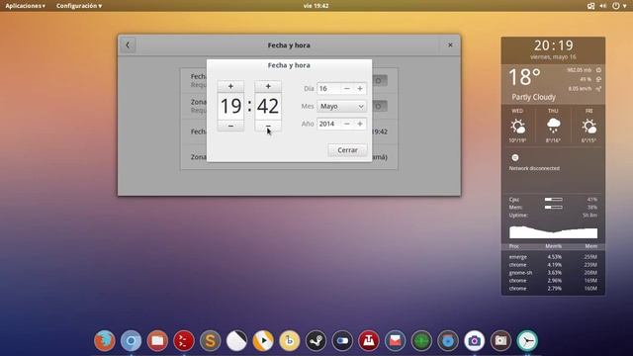Increase the minutes with the plus above 42
The image size is (633, 356).
268,86
